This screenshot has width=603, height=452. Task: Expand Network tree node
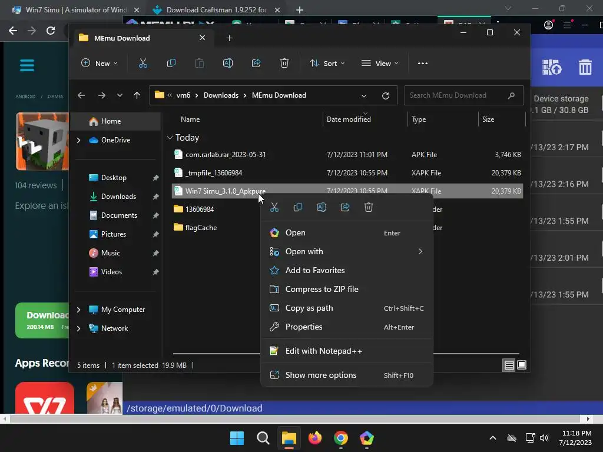78,328
